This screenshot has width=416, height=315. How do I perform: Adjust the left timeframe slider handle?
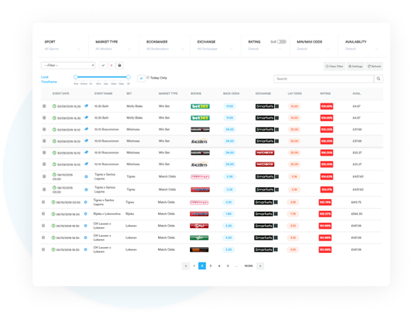[x=75, y=77]
